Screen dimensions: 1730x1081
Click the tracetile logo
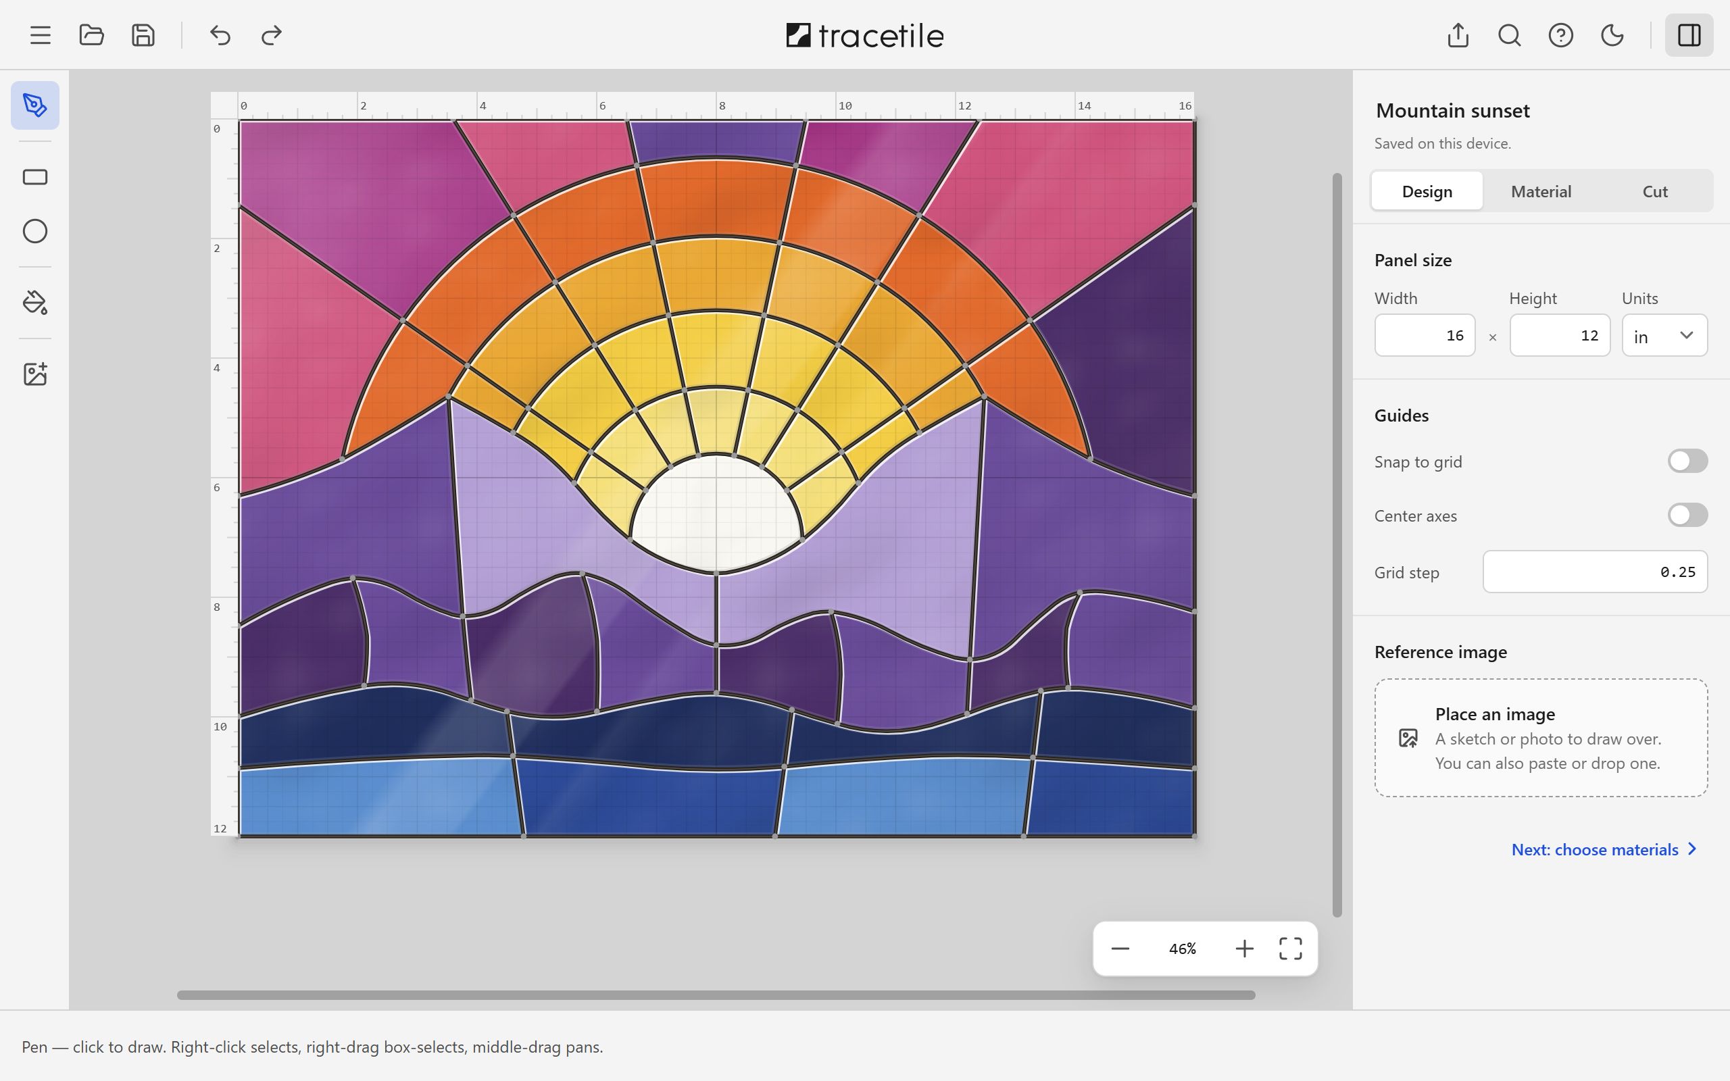(865, 35)
